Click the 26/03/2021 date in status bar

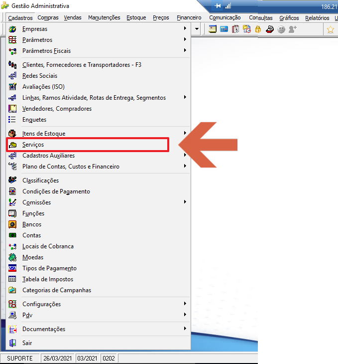tap(58, 359)
